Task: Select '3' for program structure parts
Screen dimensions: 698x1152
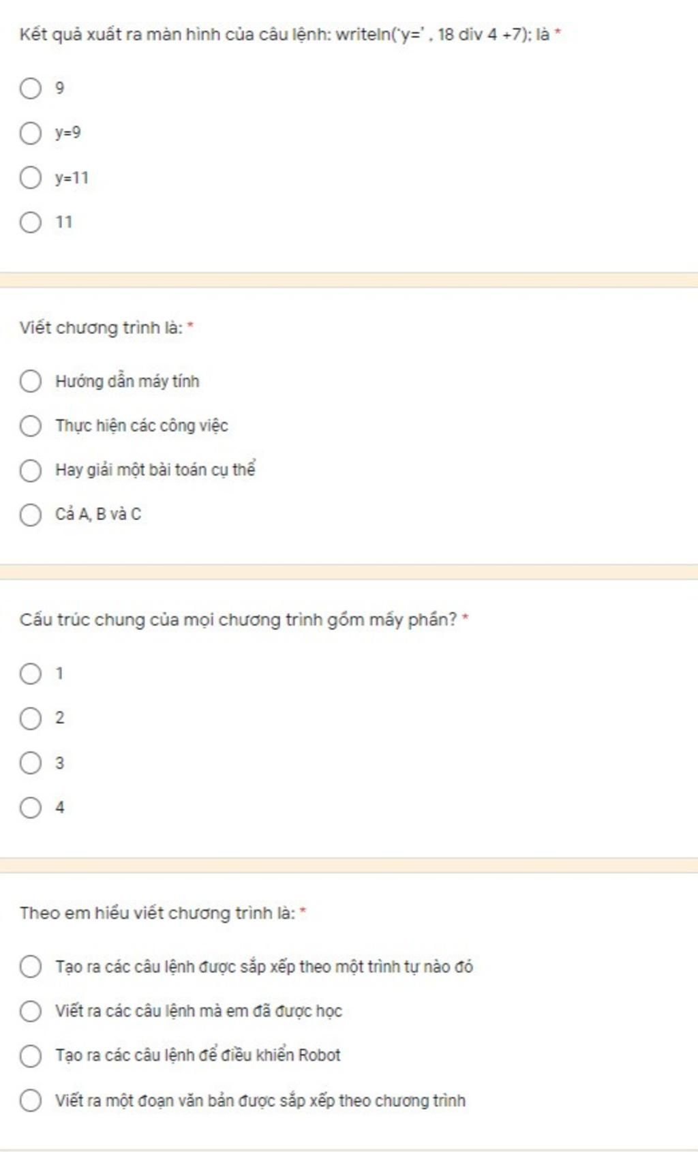Action: coord(30,763)
